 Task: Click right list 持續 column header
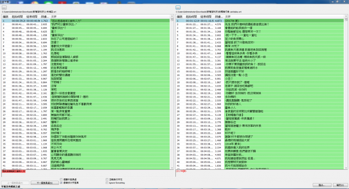[x=219, y=17]
